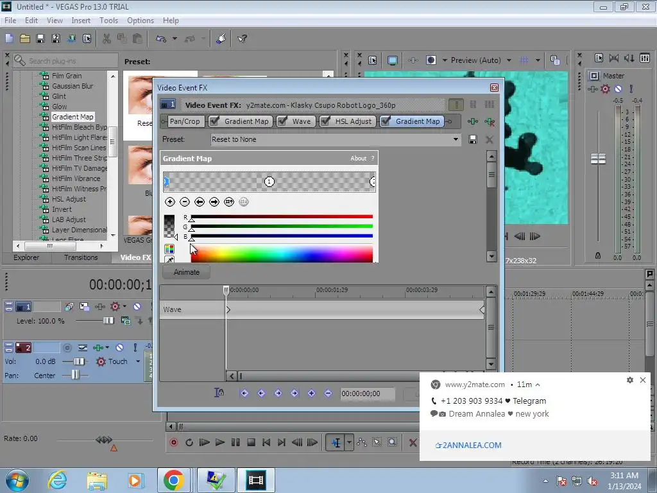Open Master bus FX gear icon
Image resolution: width=657 pixels, height=493 pixels.
click(605, 89)
